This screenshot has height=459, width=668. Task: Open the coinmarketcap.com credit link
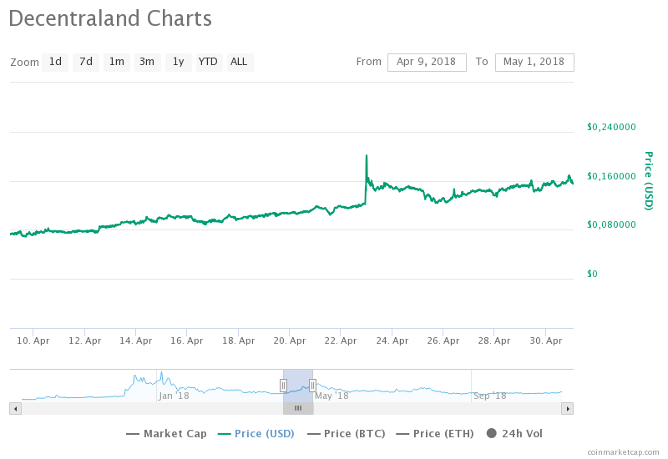(x=622, y=451)
